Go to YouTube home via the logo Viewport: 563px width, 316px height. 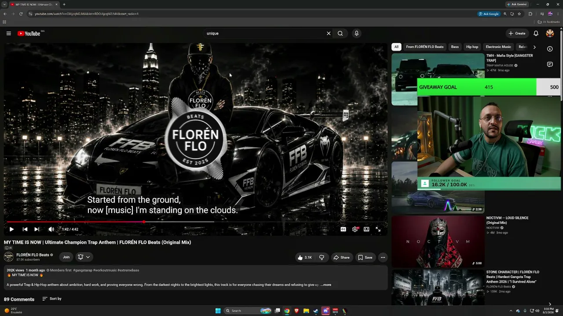click(29, 33)
